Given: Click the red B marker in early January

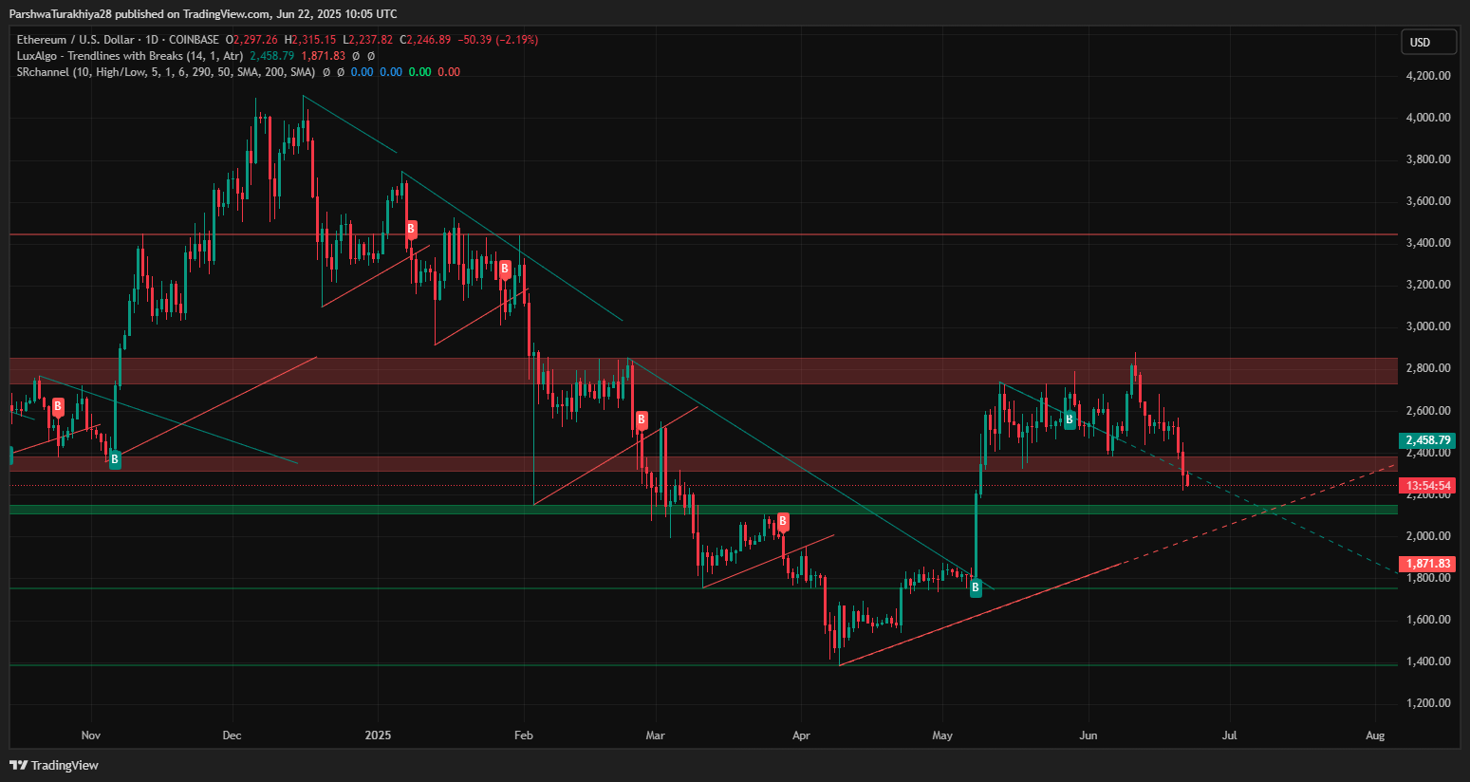Looking at the screenshot, I should point(411,229).
